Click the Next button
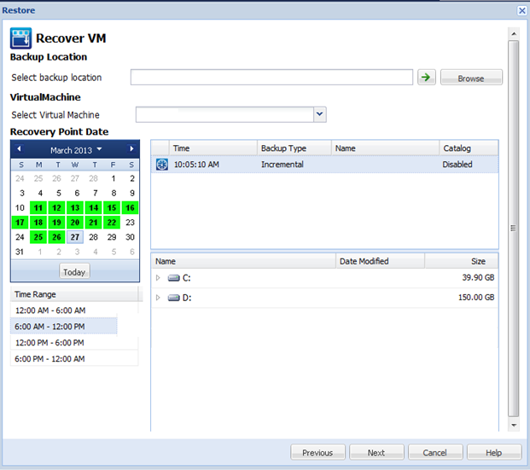Screen dimensions: 530x470 click(376, 452)
